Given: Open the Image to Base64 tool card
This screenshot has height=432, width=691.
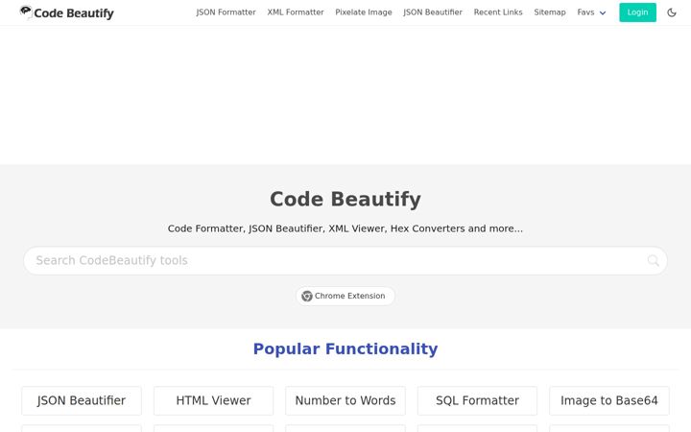Looking at the screenshot, I should pyautogui.click(x=609, y=400).
